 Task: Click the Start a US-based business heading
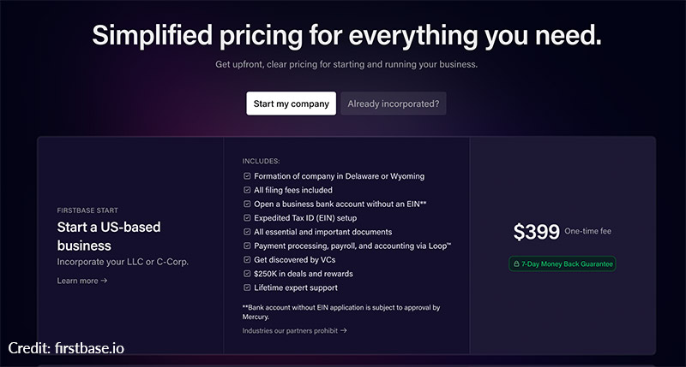pos(108,236)
